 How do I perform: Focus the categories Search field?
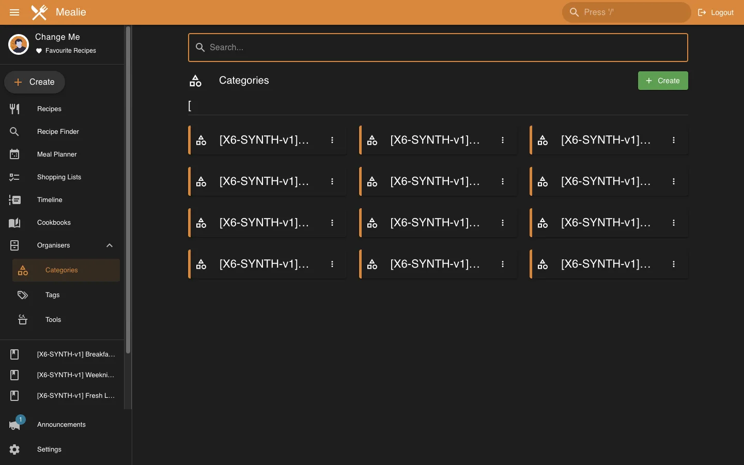click(438, 48)
